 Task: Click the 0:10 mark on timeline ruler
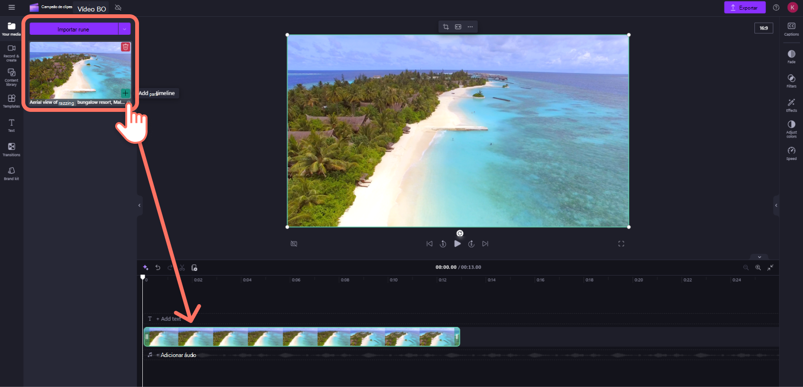point(394,280)
